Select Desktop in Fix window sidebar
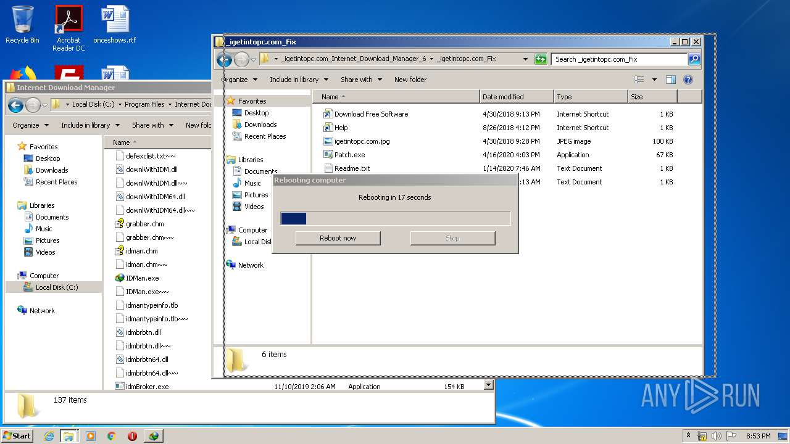 251,113
